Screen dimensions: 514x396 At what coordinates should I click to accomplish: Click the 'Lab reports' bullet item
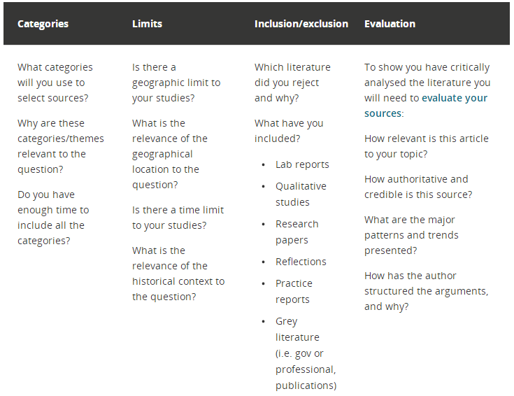(302, 164)
